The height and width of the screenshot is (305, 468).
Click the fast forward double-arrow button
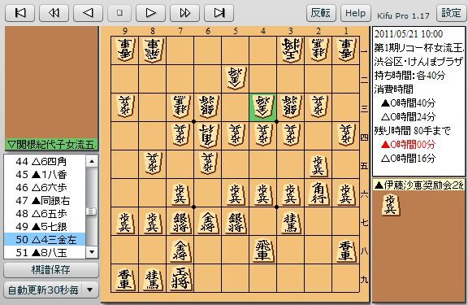pos(184,13)
